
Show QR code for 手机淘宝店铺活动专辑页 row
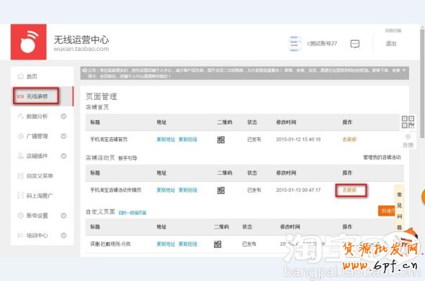pos(221,190)
